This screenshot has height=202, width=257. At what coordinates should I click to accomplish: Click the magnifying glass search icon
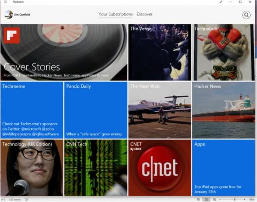point(246,15)
